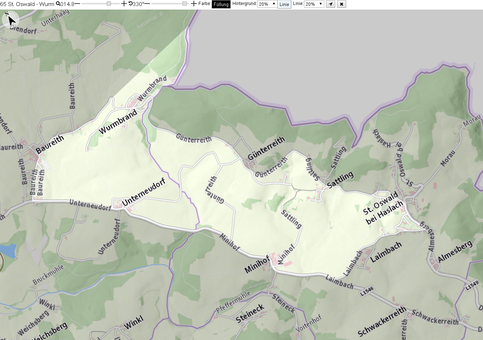The image size is (483, 340).
Task: Click the Unterneudorf village label
Action: pyautogui.click(x=144, y=193)
